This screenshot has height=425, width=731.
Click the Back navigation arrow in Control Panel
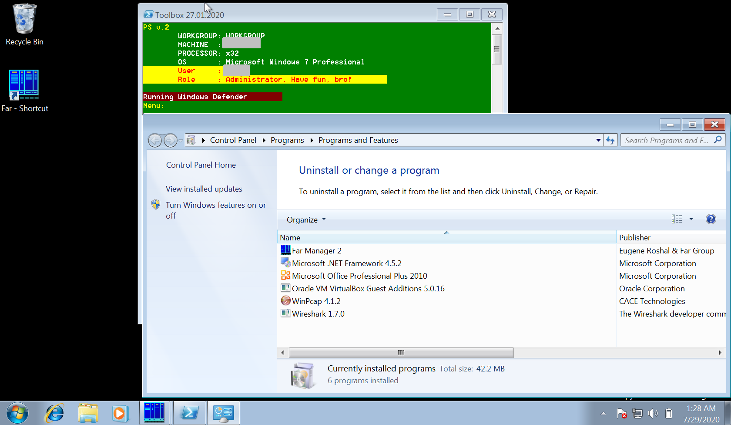(155, 140)
